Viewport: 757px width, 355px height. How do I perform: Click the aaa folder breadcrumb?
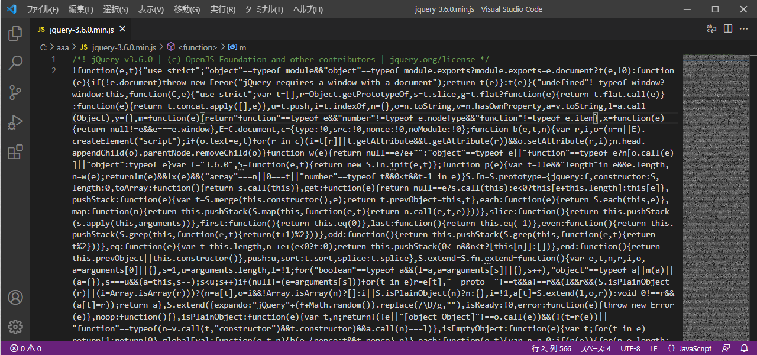(63, 47)
